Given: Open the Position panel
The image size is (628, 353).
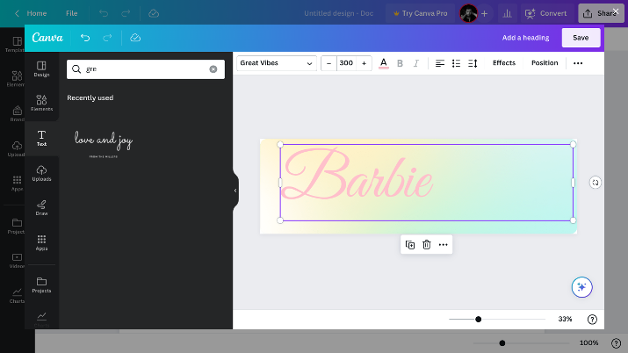Looking at the screenshot, I should [545, 63].
